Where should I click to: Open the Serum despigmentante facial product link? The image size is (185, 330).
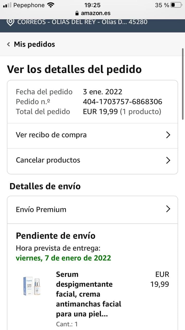coord(88,294)
